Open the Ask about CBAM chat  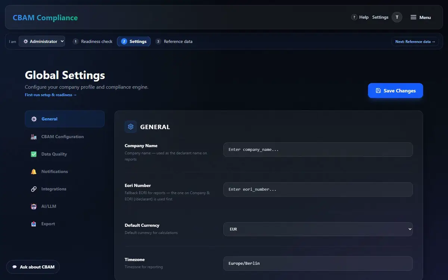coord(33,267)
